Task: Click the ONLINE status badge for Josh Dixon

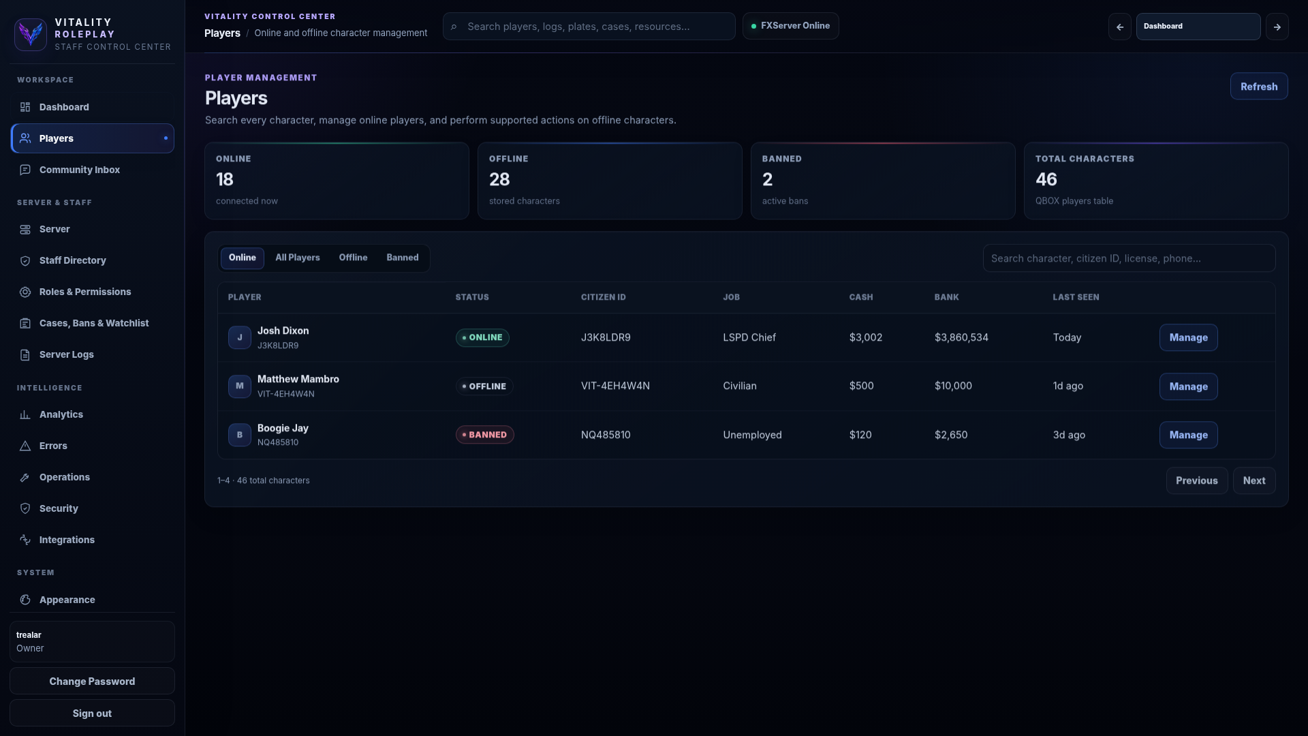Action: click(482, 337)
